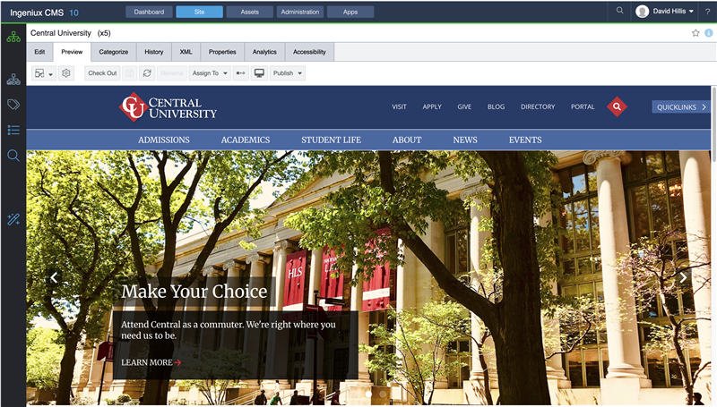This screenshot has height=407, width=717.
Task: Open the tags panel icon in sidebar
Action: (13, 105)
